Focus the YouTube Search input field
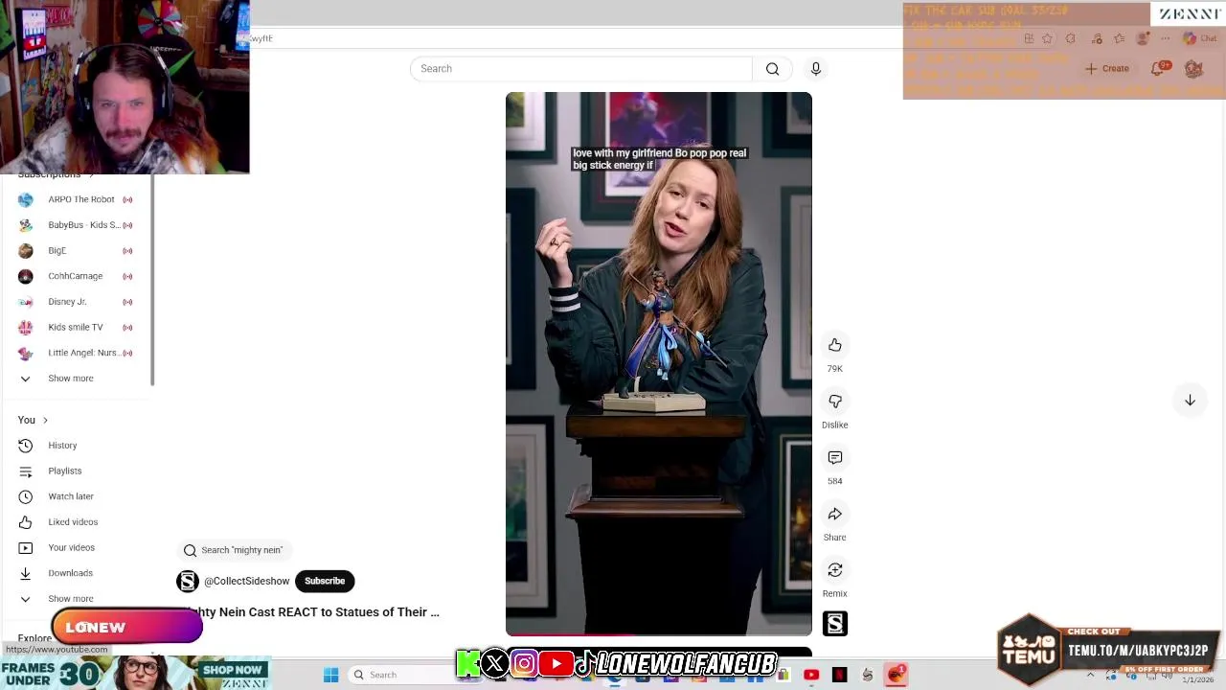The width and height of the screenshot is (1226, 690). pyautogui.click(x=581, y=69)
